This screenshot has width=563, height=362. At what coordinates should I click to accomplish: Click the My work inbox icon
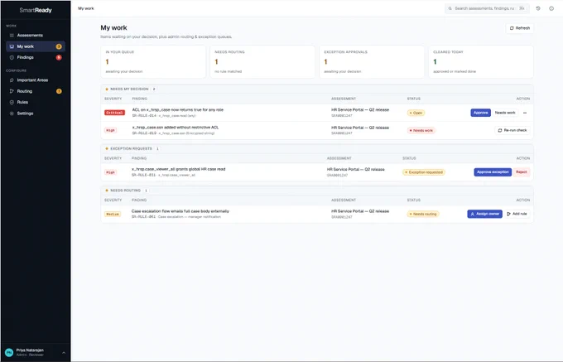[x=12, y=46]
